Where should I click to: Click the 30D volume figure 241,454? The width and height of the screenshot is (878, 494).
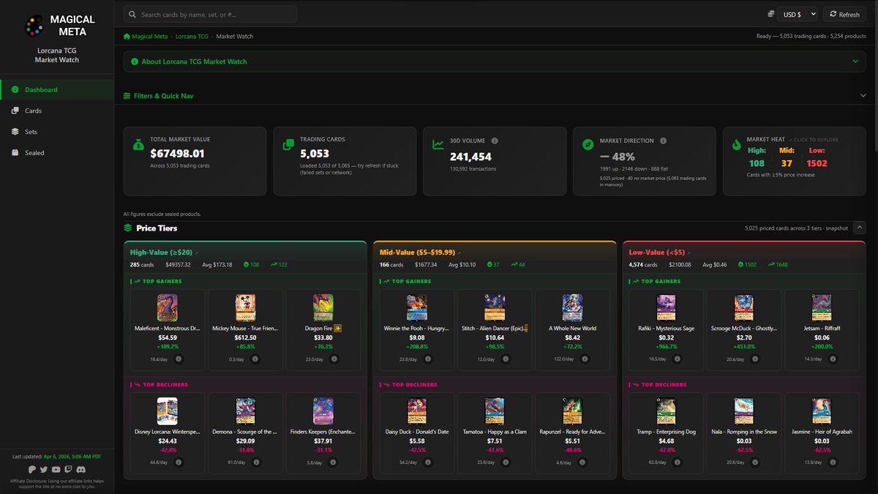point(470,157)
